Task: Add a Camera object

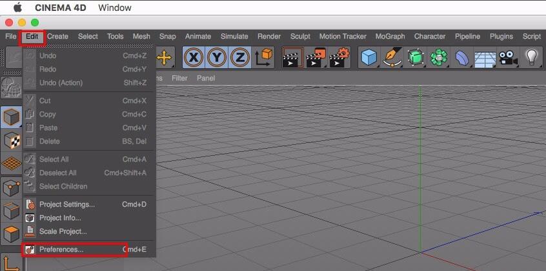Action: coord(508,57)
